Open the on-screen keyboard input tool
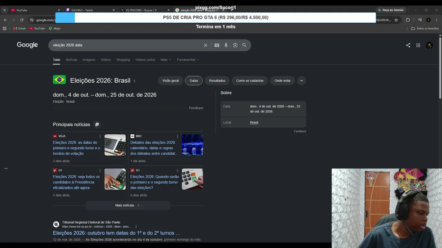Viewport: 442px width, 248px height. click(217, 45)
